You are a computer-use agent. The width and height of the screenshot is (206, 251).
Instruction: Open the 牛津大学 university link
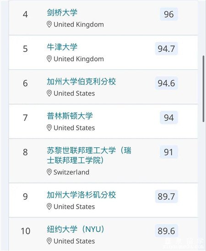click(62, 47)
